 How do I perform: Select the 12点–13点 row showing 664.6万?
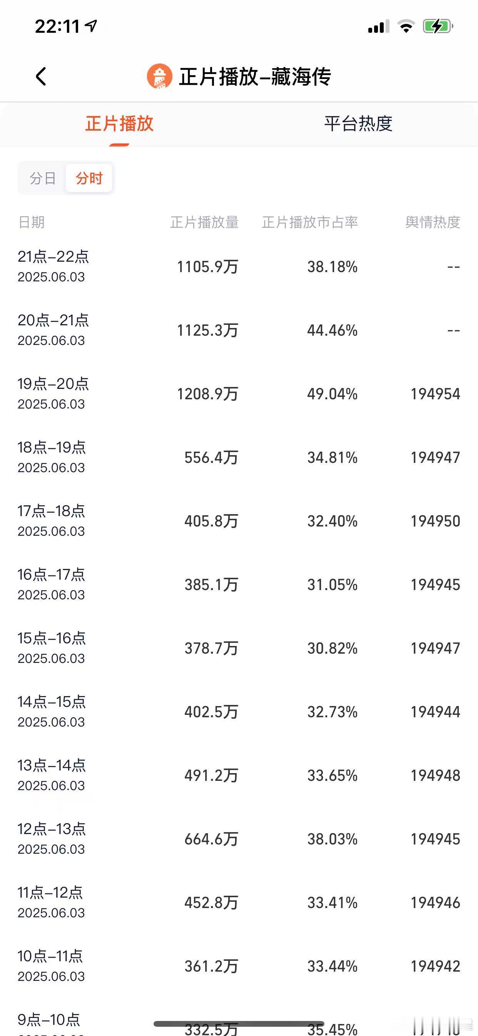click(x=239, y=839)
